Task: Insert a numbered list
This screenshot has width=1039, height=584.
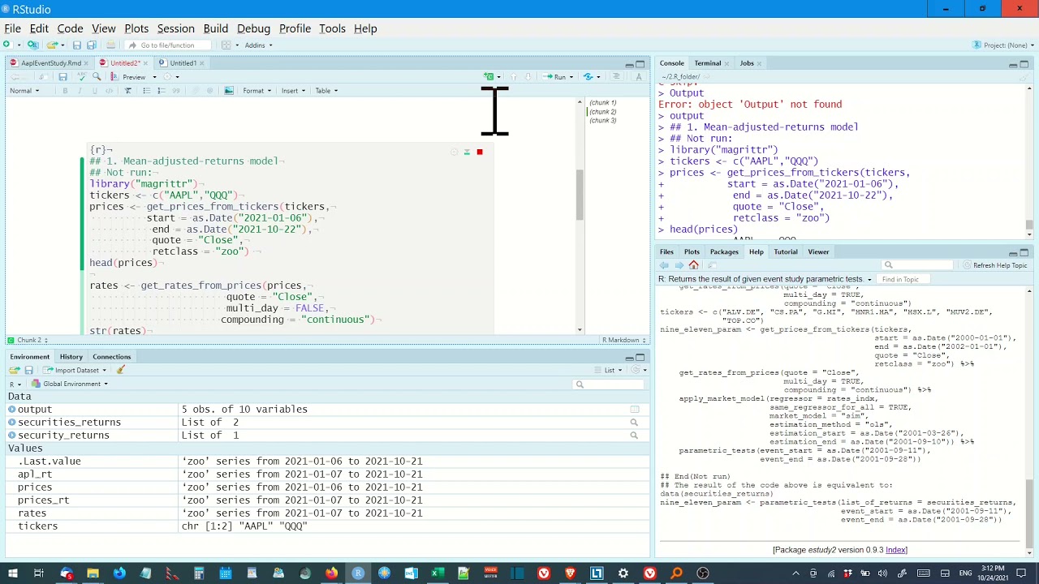Action: coord(161,91)
